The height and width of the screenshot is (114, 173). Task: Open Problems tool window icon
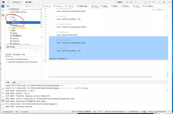tap(3, 105)
